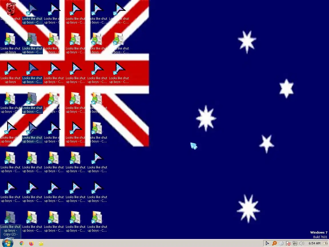Select cursor shortcut labeled just 'Looks like shut up boys'
The width and height of the screenshot is (329, 247).
11,73
